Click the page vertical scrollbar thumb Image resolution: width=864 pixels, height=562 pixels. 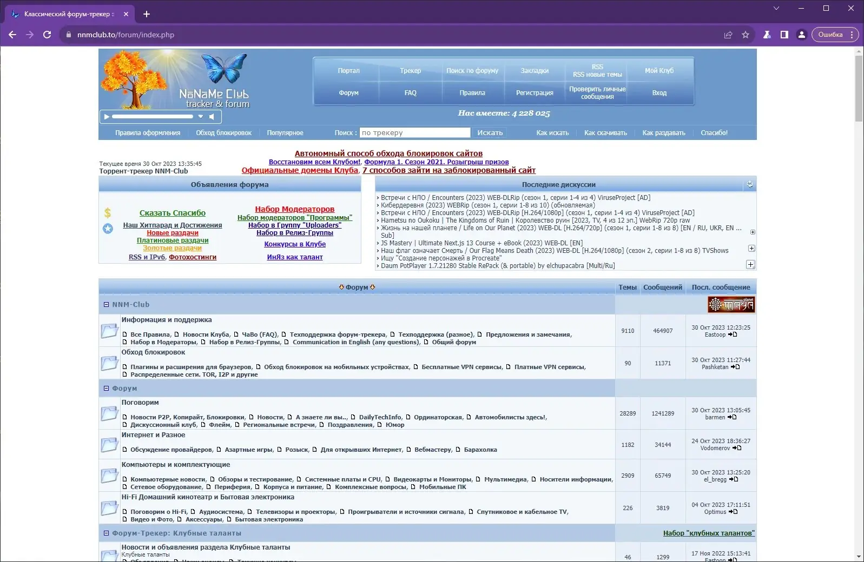coord(859,88)
